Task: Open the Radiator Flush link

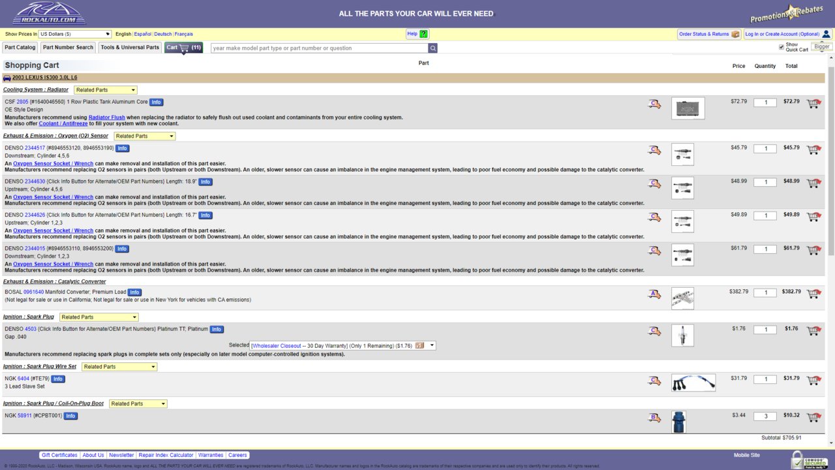Action: (x=107, y=117)
